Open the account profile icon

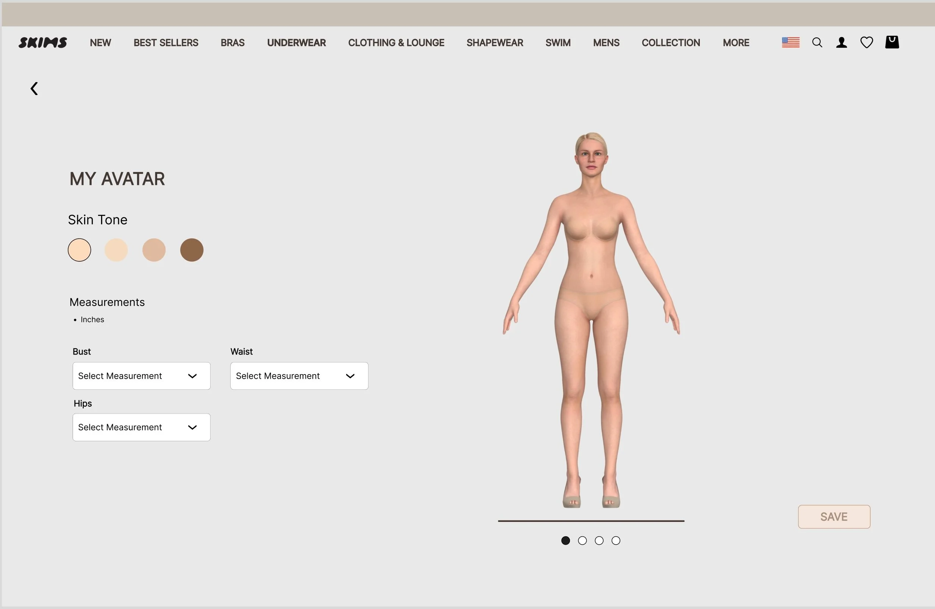point(841,42)
